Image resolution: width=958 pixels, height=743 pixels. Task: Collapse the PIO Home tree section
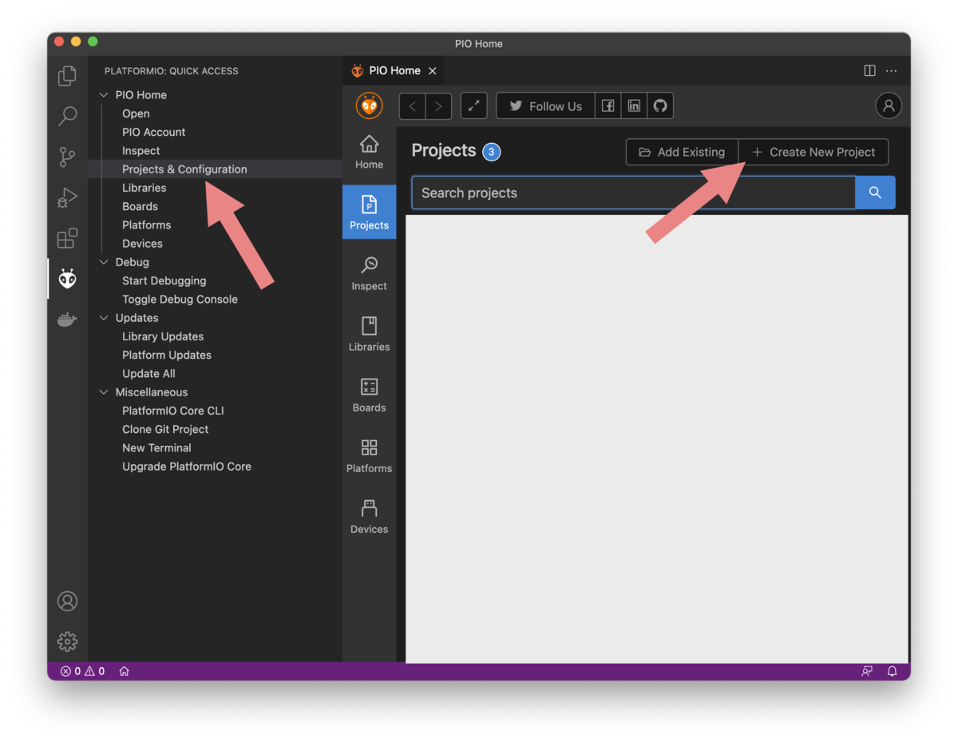[x=103, y=95]
